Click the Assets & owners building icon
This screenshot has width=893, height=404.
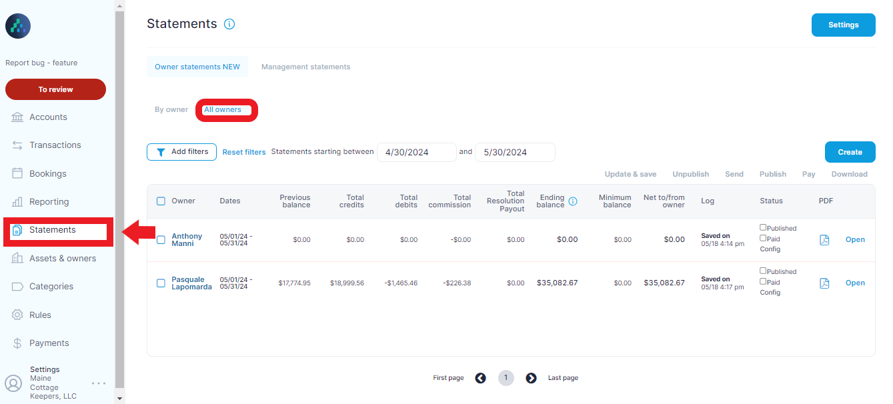point(17,258)
